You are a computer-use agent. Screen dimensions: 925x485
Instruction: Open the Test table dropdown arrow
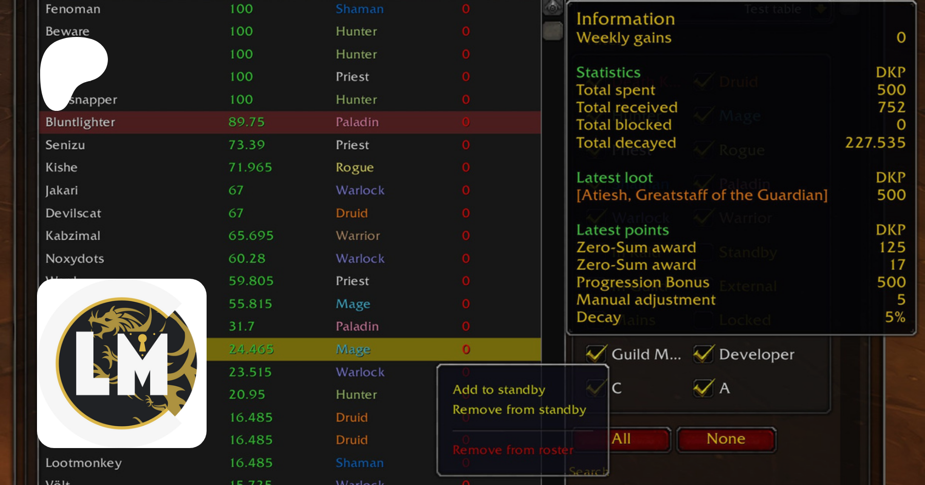(821, 9)
